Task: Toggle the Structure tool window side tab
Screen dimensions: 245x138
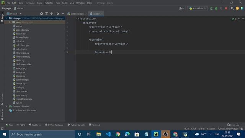Action: (x=2, y=99)
